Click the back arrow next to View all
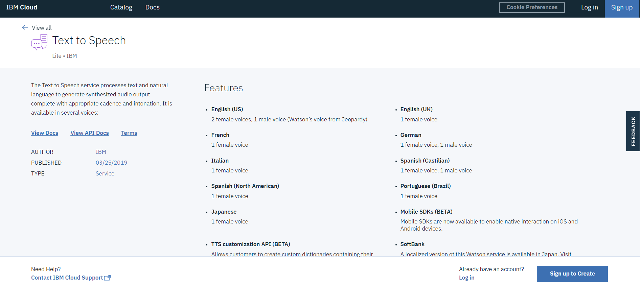The width and height of the screenshot is (640, 285). point(25,27)
